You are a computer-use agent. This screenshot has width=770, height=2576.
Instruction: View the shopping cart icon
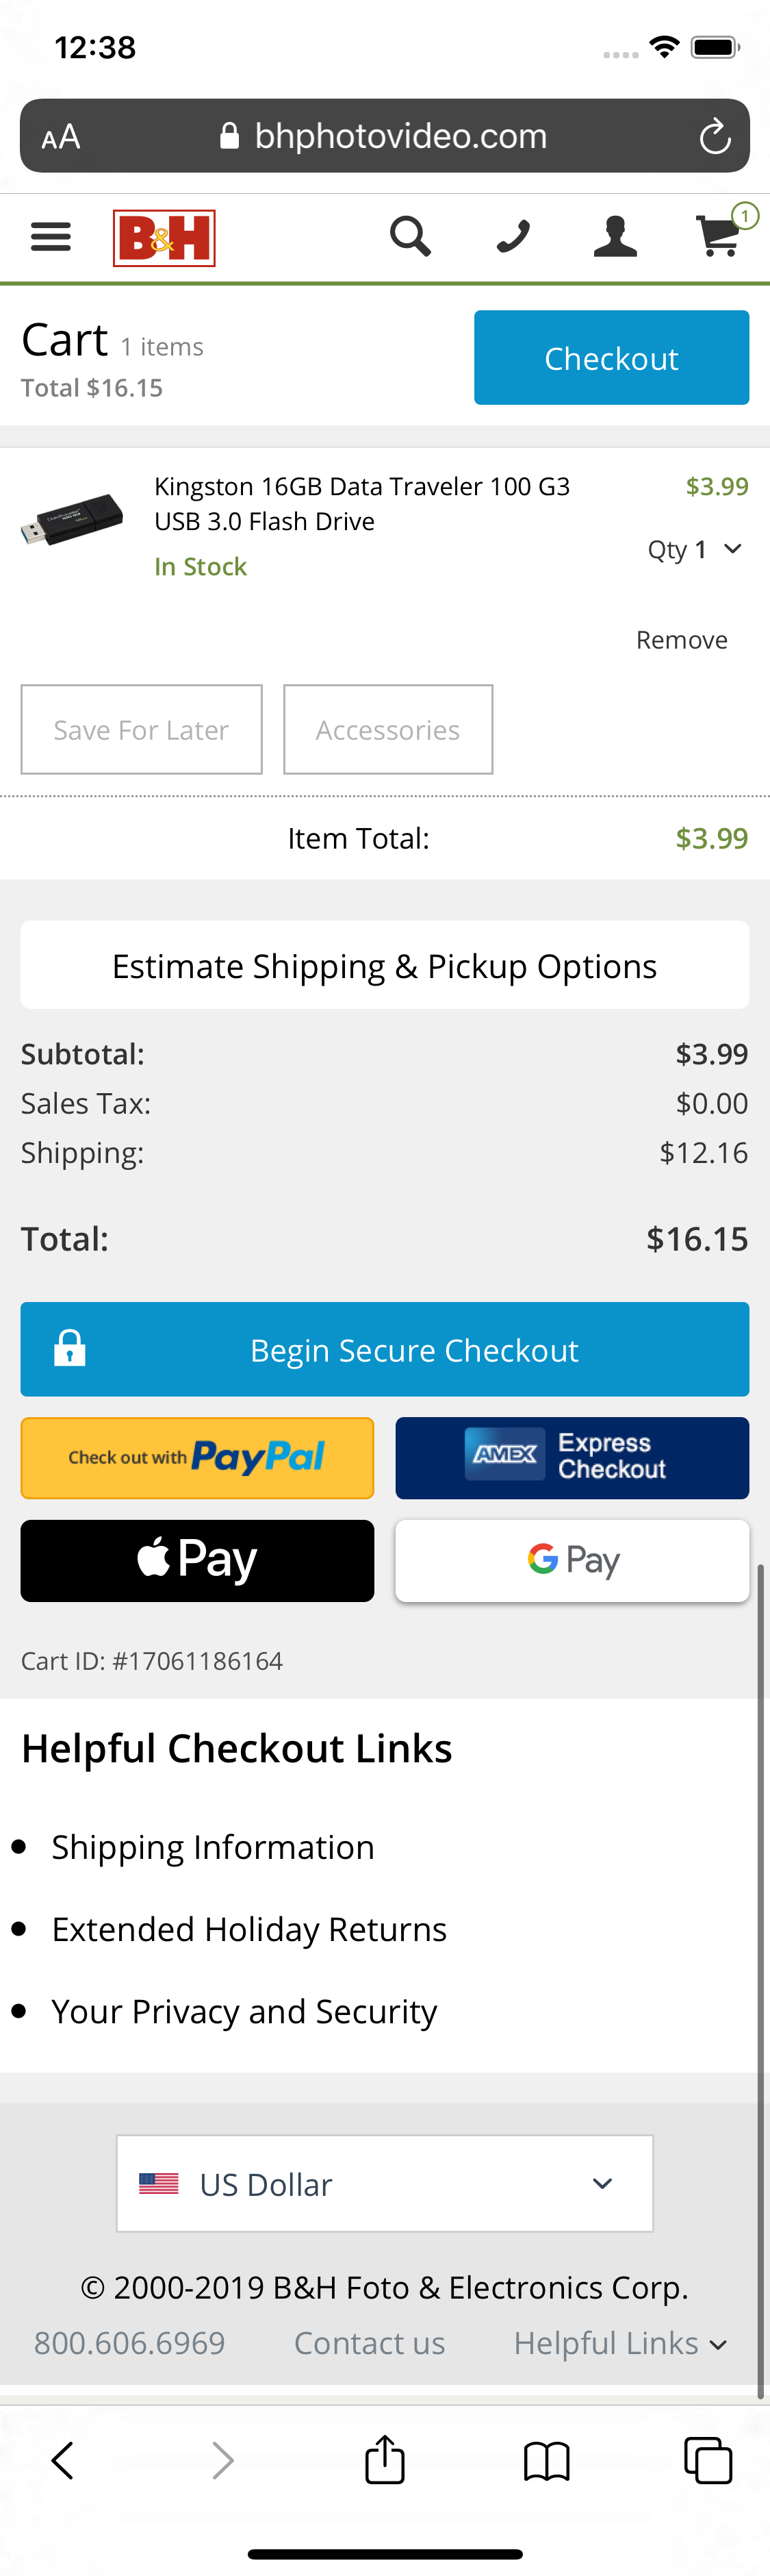tap(719, 239)
